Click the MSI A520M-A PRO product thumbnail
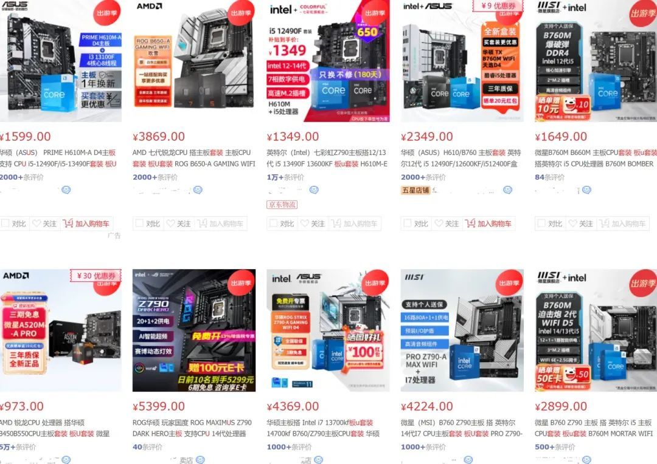 click(x=61, y=330)
